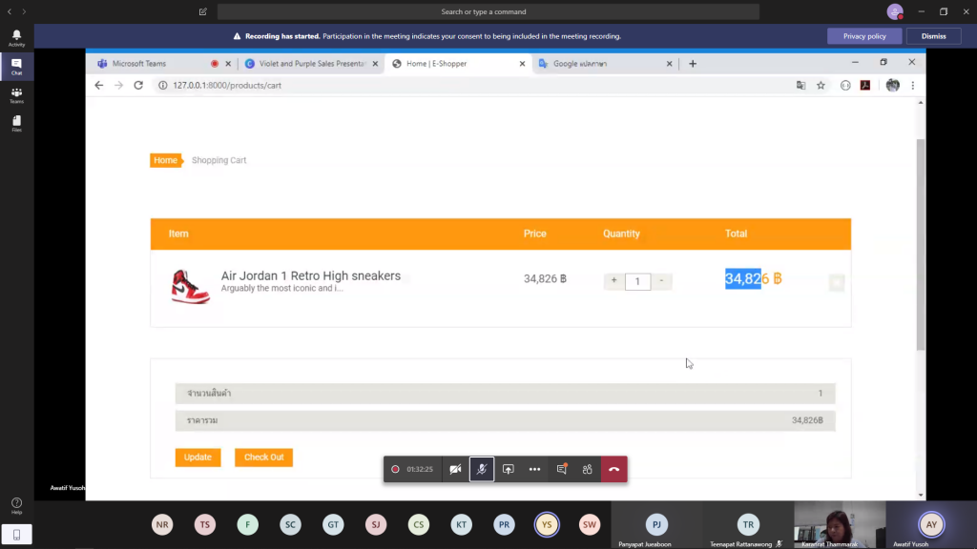Screen dimensions: 977x549
Task: Click the Teams back navigation arrow
Action: 10,12
